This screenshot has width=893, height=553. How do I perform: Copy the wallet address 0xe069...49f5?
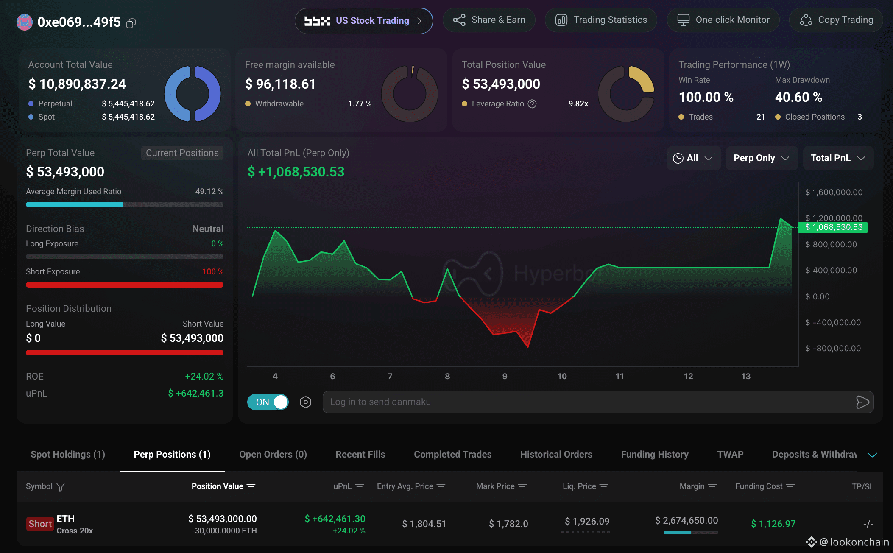point(131,23)
